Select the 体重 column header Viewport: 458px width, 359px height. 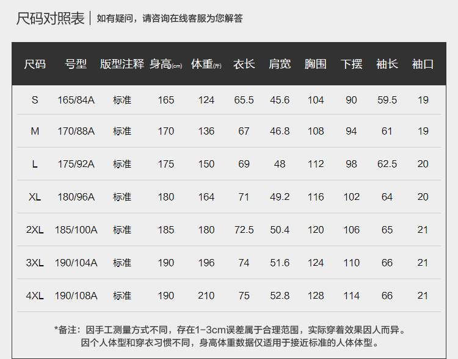tap(206, 64)
